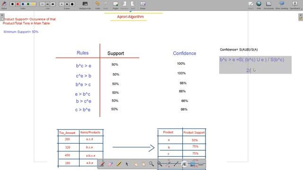This screenshot has width=303, height=170.
Task: Click the rule b^c > e
Action: click(83, 66)
